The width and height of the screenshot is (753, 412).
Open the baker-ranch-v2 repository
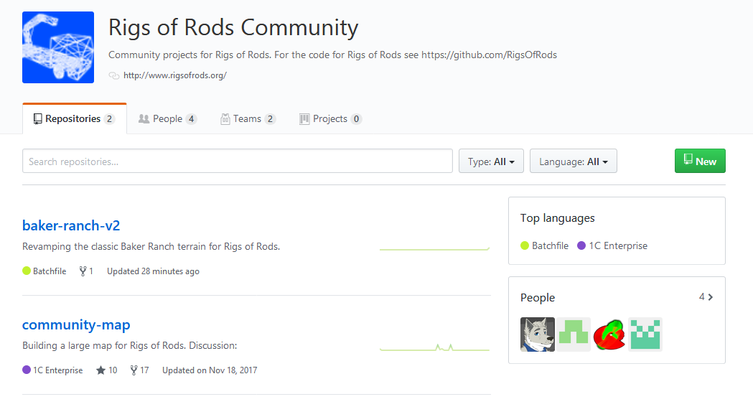[x=71, y=225]
